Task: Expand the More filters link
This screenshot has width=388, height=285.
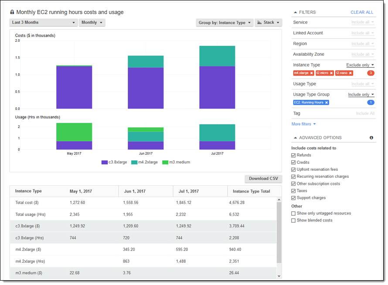Action: (303, 124)
